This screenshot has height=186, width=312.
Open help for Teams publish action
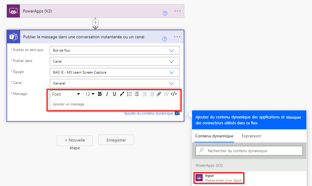pyautogui.click(x=164, y=39)
